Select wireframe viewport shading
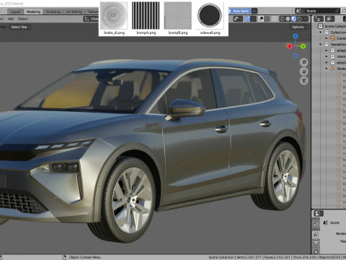 click(282, 19)
